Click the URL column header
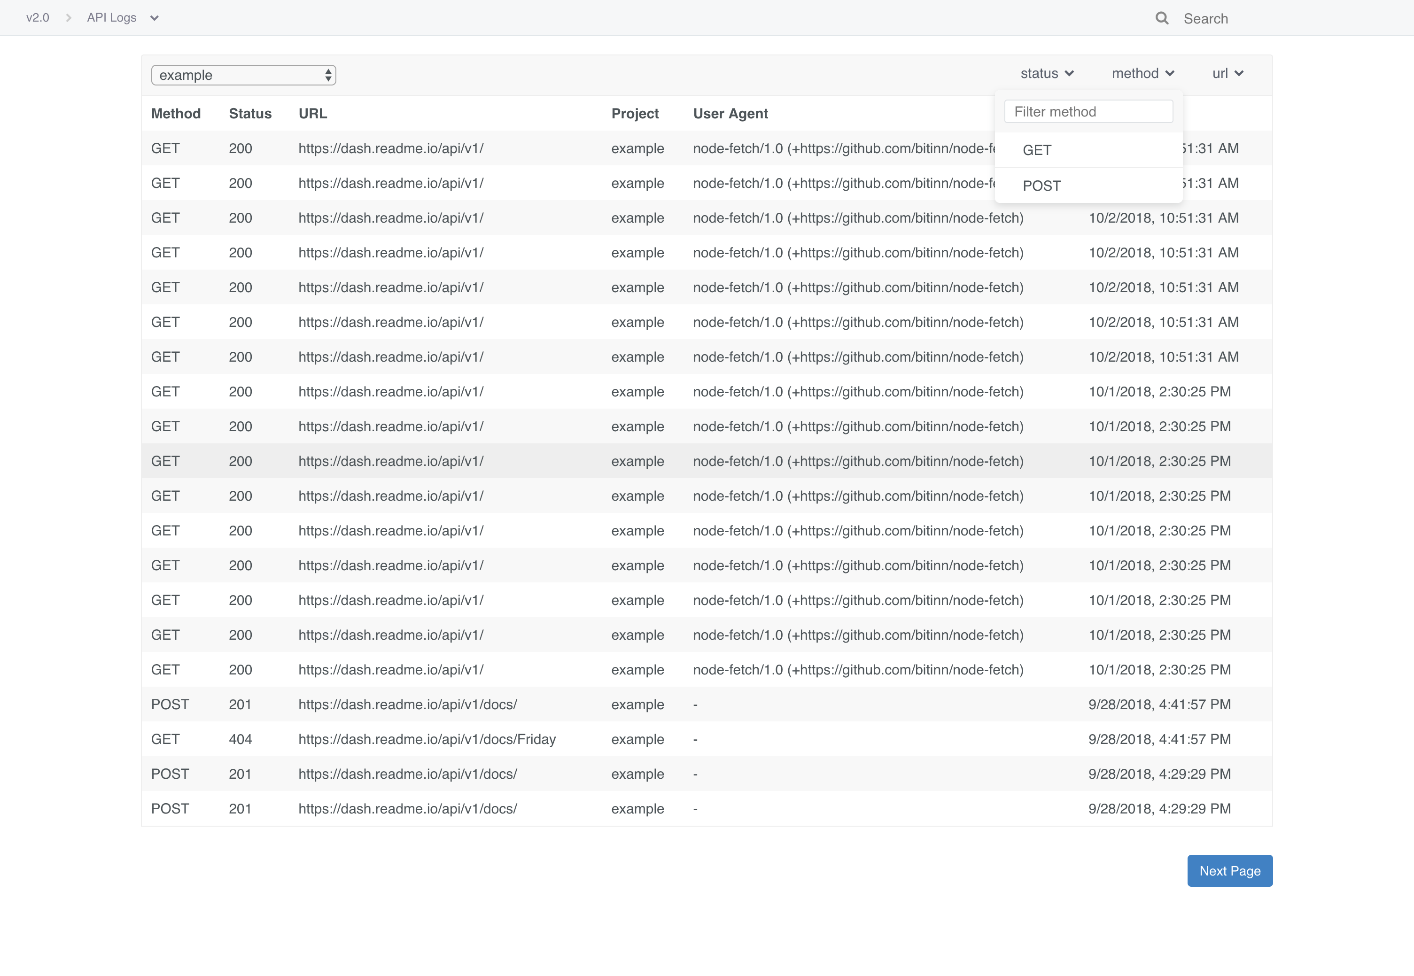Screen dimensions: 1414x976 point(312,114)
